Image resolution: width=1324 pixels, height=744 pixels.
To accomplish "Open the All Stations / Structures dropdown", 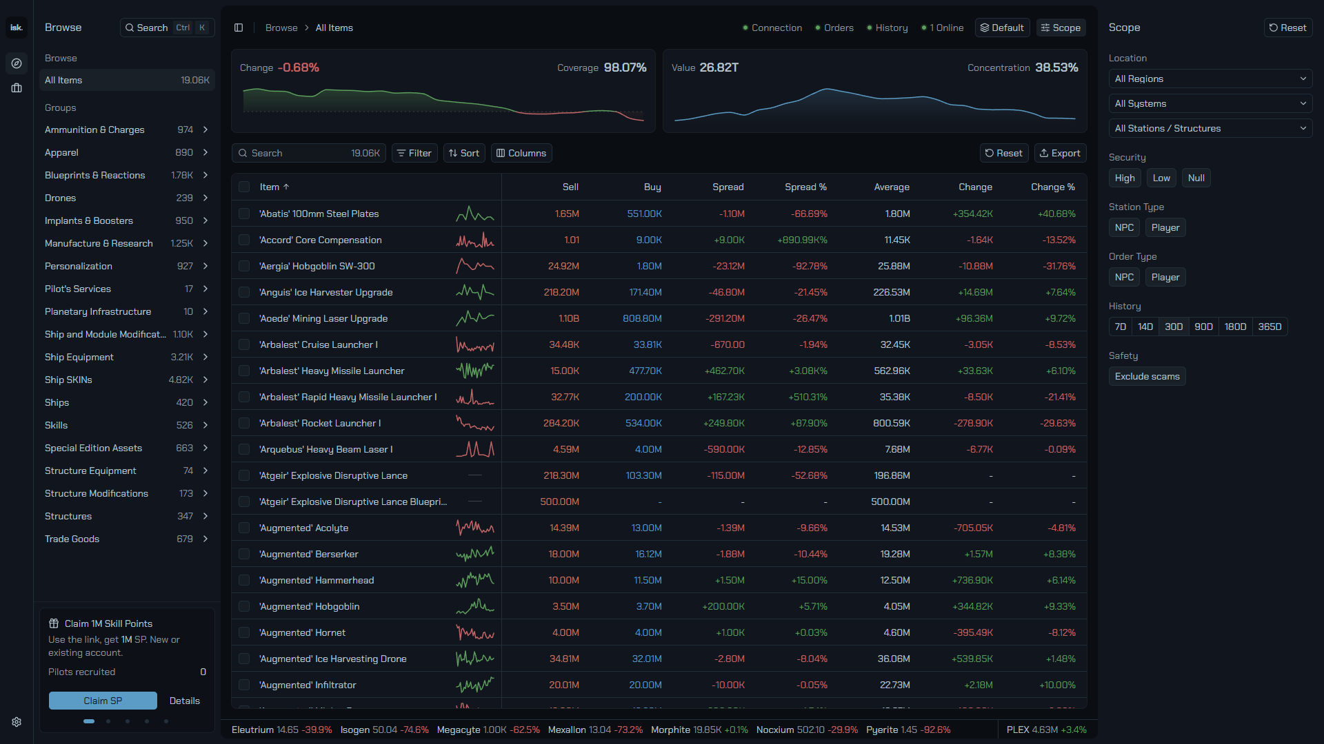I will tap(1210, 128).
